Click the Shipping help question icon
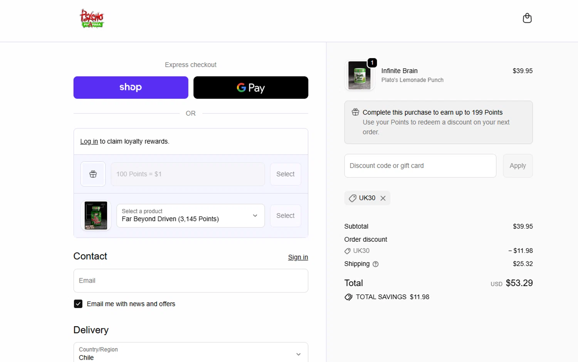578x362 pixels. coord(376,264)
